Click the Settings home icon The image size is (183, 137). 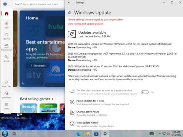coord(70,12)
